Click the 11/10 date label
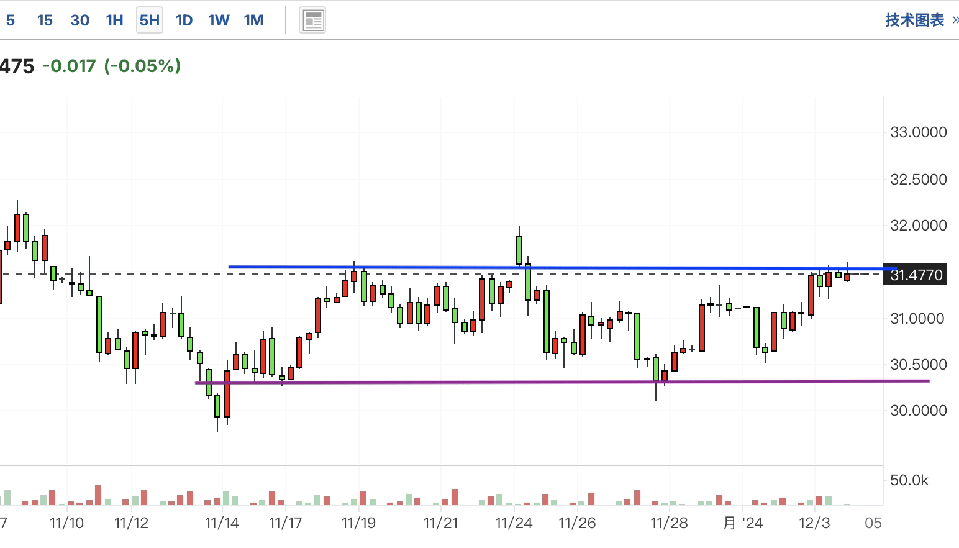This screenshot has width=959, height=548. pos(66,523)
